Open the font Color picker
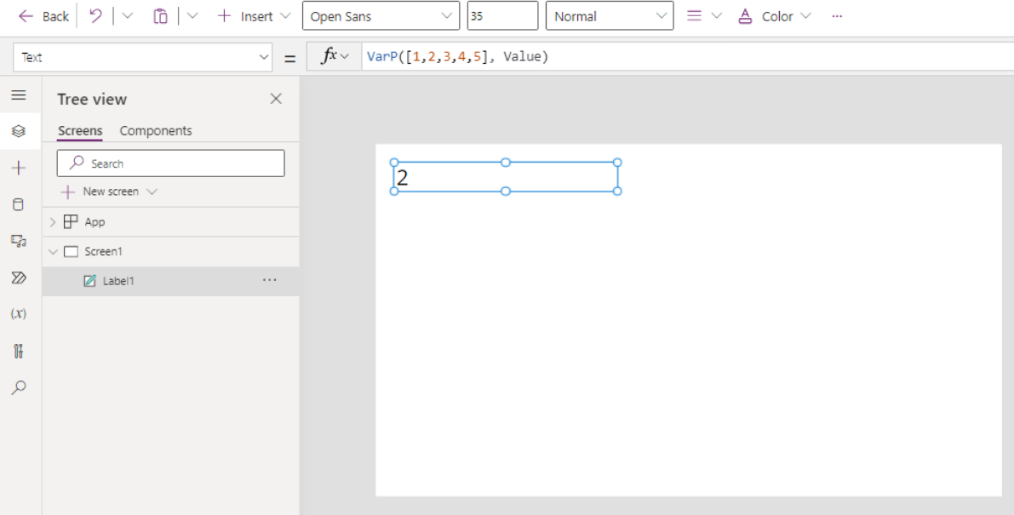 [x=773, y=15]
